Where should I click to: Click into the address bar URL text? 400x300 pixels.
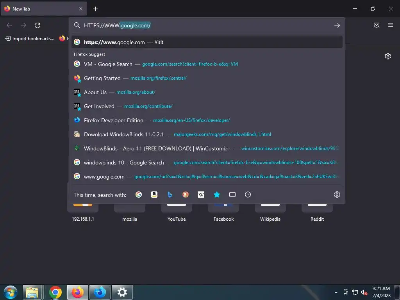[x=117, y=25]
